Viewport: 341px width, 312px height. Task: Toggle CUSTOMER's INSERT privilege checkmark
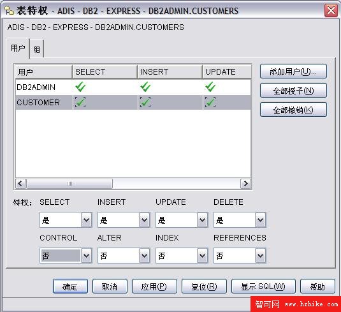coord(145,102)
